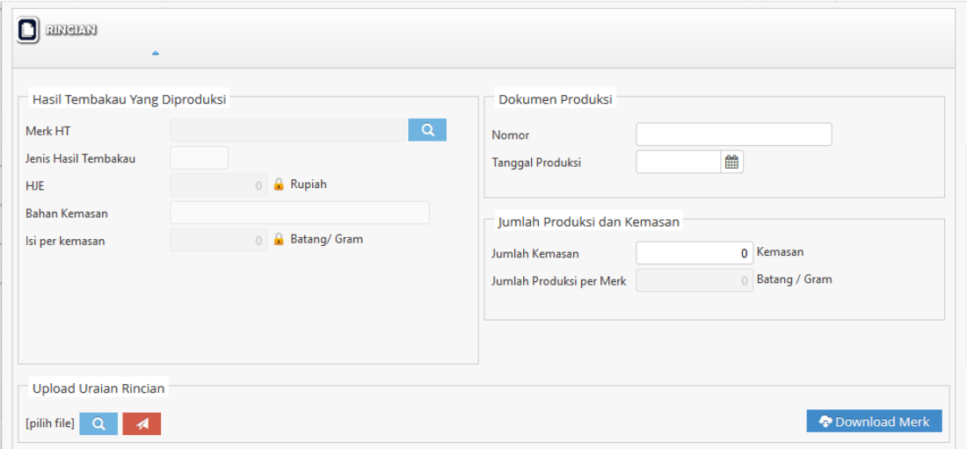The image size is (967, 449).
Task: Click the Download Merk button label
Action: 882,422
